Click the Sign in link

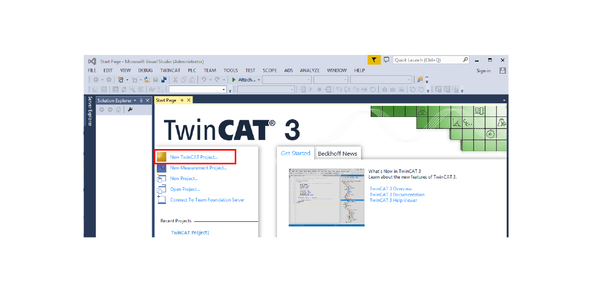pyautogui.click(x=484, y=71)
